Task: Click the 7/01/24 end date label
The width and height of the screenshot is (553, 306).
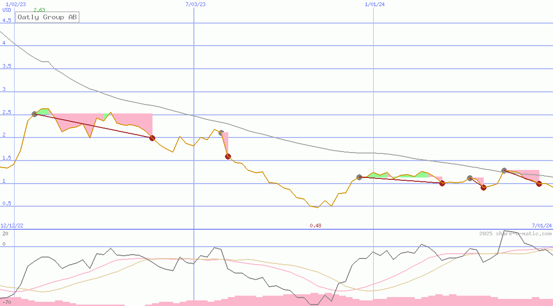Action: tap(542, 225)
